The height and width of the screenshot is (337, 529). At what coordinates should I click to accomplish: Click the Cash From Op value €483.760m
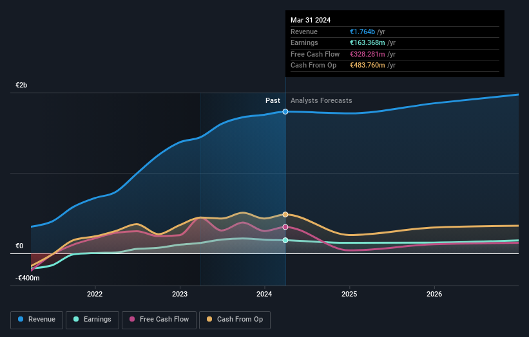tap(367, 66)
